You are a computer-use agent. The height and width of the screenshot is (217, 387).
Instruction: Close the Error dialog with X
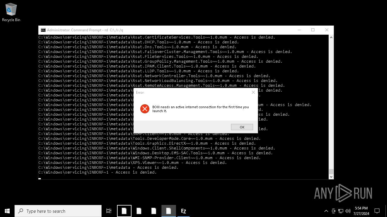[x=253, y=92]
